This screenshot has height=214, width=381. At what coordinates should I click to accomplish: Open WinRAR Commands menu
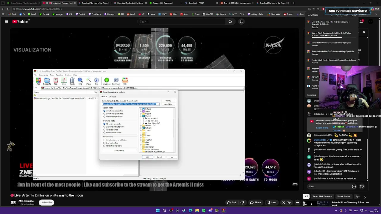[43, 75]
